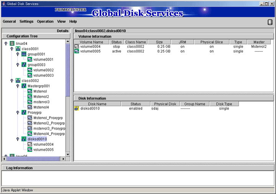Image resolution: width=276 pixels, height=194 pixels.
Task: Select the Mstervol4_Proxygrp tree label
Action: [x=49, y=134]
